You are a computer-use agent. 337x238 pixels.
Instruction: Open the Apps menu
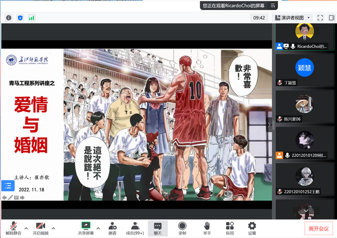(x=230, y=228)
